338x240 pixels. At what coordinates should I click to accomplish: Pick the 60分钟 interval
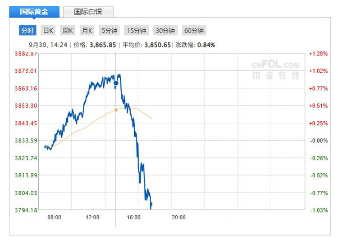coord(194,31)
